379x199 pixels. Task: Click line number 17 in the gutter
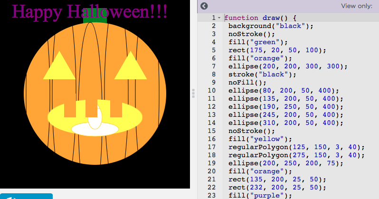[211, 147]
